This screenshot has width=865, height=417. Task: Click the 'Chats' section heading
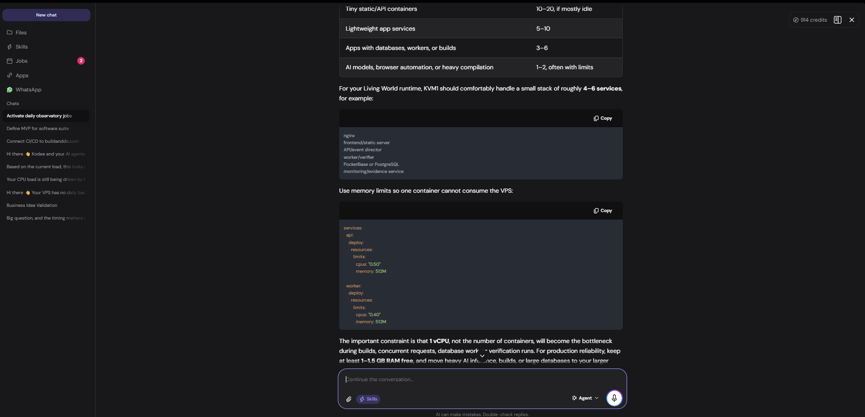(x=13, y=104)
